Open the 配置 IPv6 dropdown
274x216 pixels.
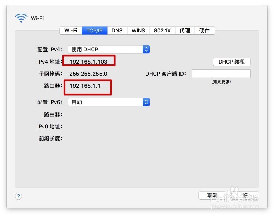tap(109, 102)
